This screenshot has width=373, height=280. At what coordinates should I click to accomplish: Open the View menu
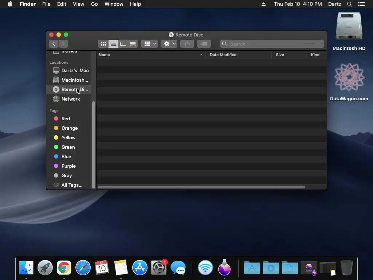tap(79, 4)
